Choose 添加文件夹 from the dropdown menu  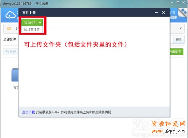point(32,29)
